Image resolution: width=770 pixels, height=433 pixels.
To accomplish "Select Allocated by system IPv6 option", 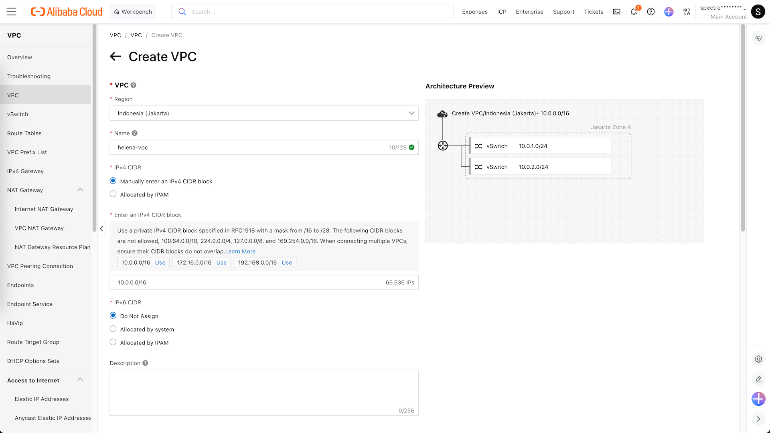I will click(113, 329).
